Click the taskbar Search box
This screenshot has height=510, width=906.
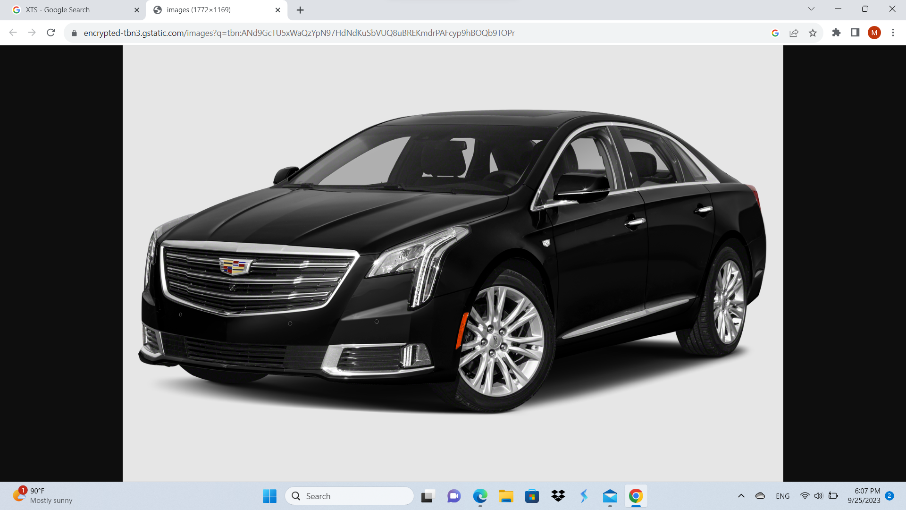point(349,496)
